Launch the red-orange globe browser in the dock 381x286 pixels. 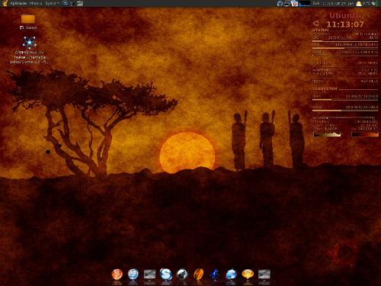coord(117,275)
